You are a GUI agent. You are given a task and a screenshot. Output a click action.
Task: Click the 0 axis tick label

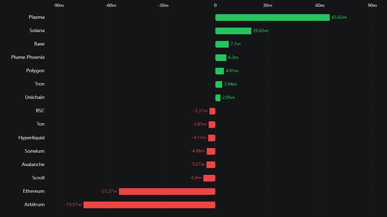[215, 5]
